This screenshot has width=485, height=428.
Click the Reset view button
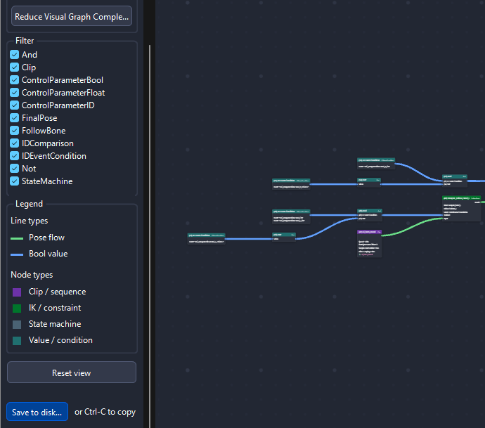point(72,372)
